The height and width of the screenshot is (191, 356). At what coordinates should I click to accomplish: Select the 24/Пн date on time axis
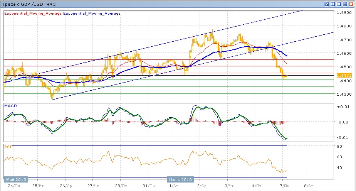click(x=13, y=186)
